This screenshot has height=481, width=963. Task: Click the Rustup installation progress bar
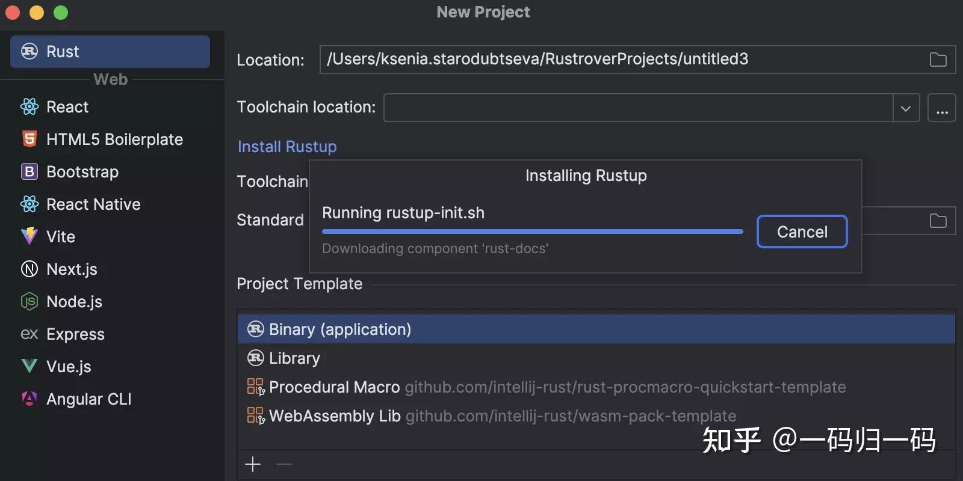(532, 231)
